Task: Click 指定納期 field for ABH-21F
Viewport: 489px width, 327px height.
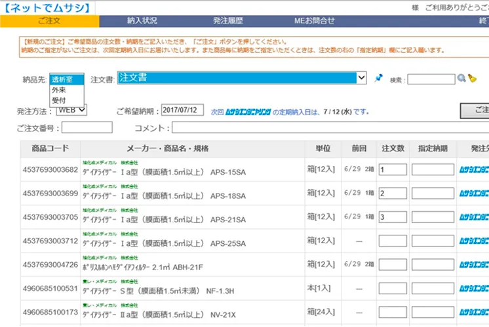Action: (x=433, y=264)
